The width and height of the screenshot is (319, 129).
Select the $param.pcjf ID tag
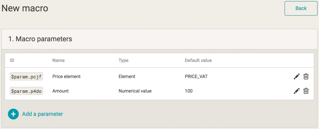coord(27,76)
